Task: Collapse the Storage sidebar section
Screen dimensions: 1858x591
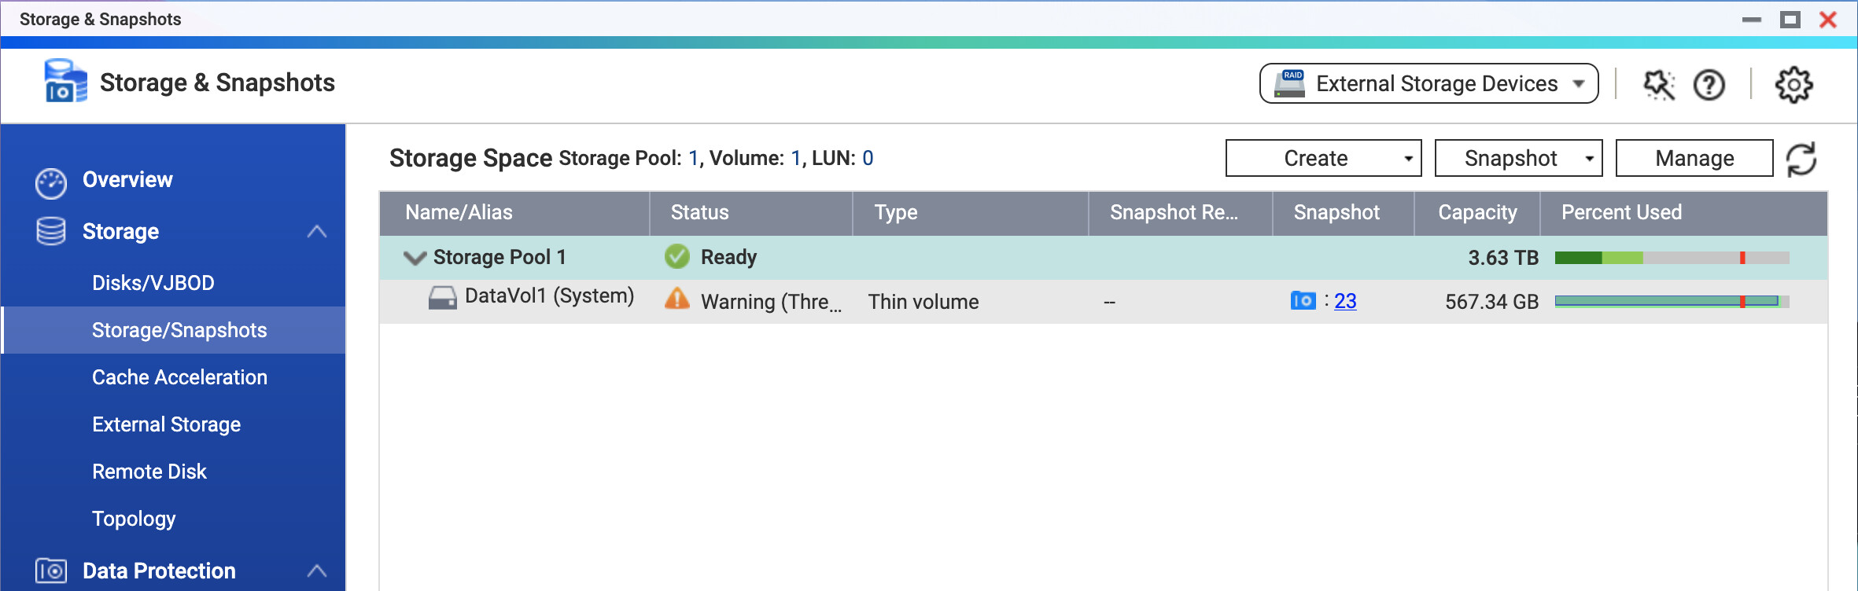Action: tap(317, 232)
